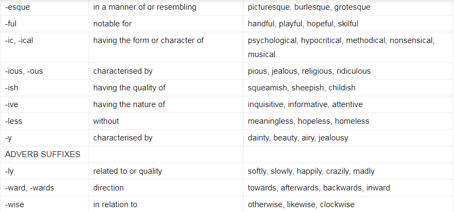454x212 pixels.
Task: Click the word meaningless
Action: pyautogui.click(x=270, y=121)
